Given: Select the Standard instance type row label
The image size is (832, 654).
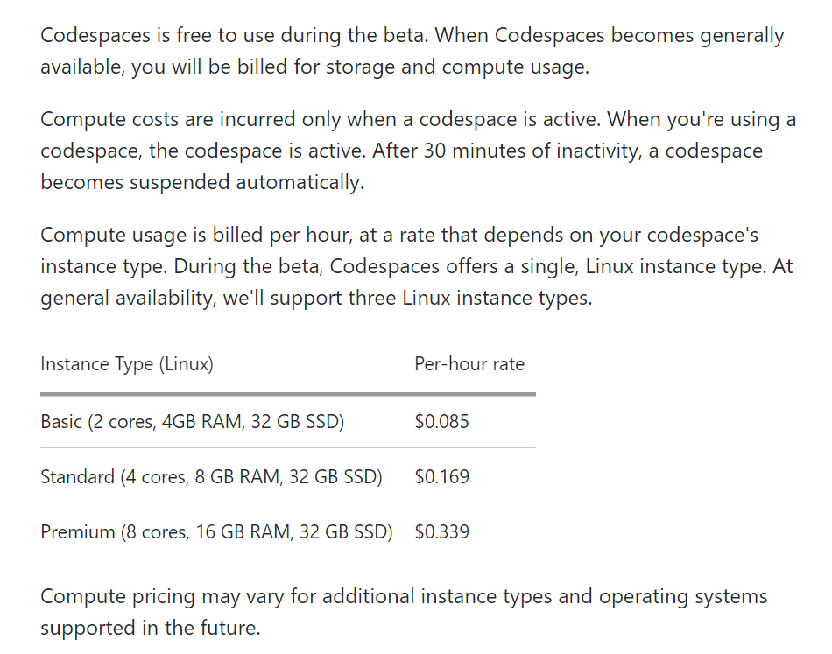Looking at the screenshot, I should click(x=211, y=477).
